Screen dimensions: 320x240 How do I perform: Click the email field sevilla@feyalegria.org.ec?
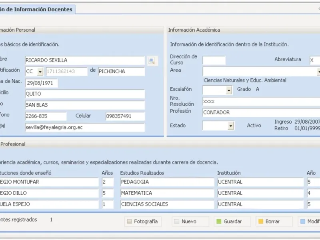(85, 128)
